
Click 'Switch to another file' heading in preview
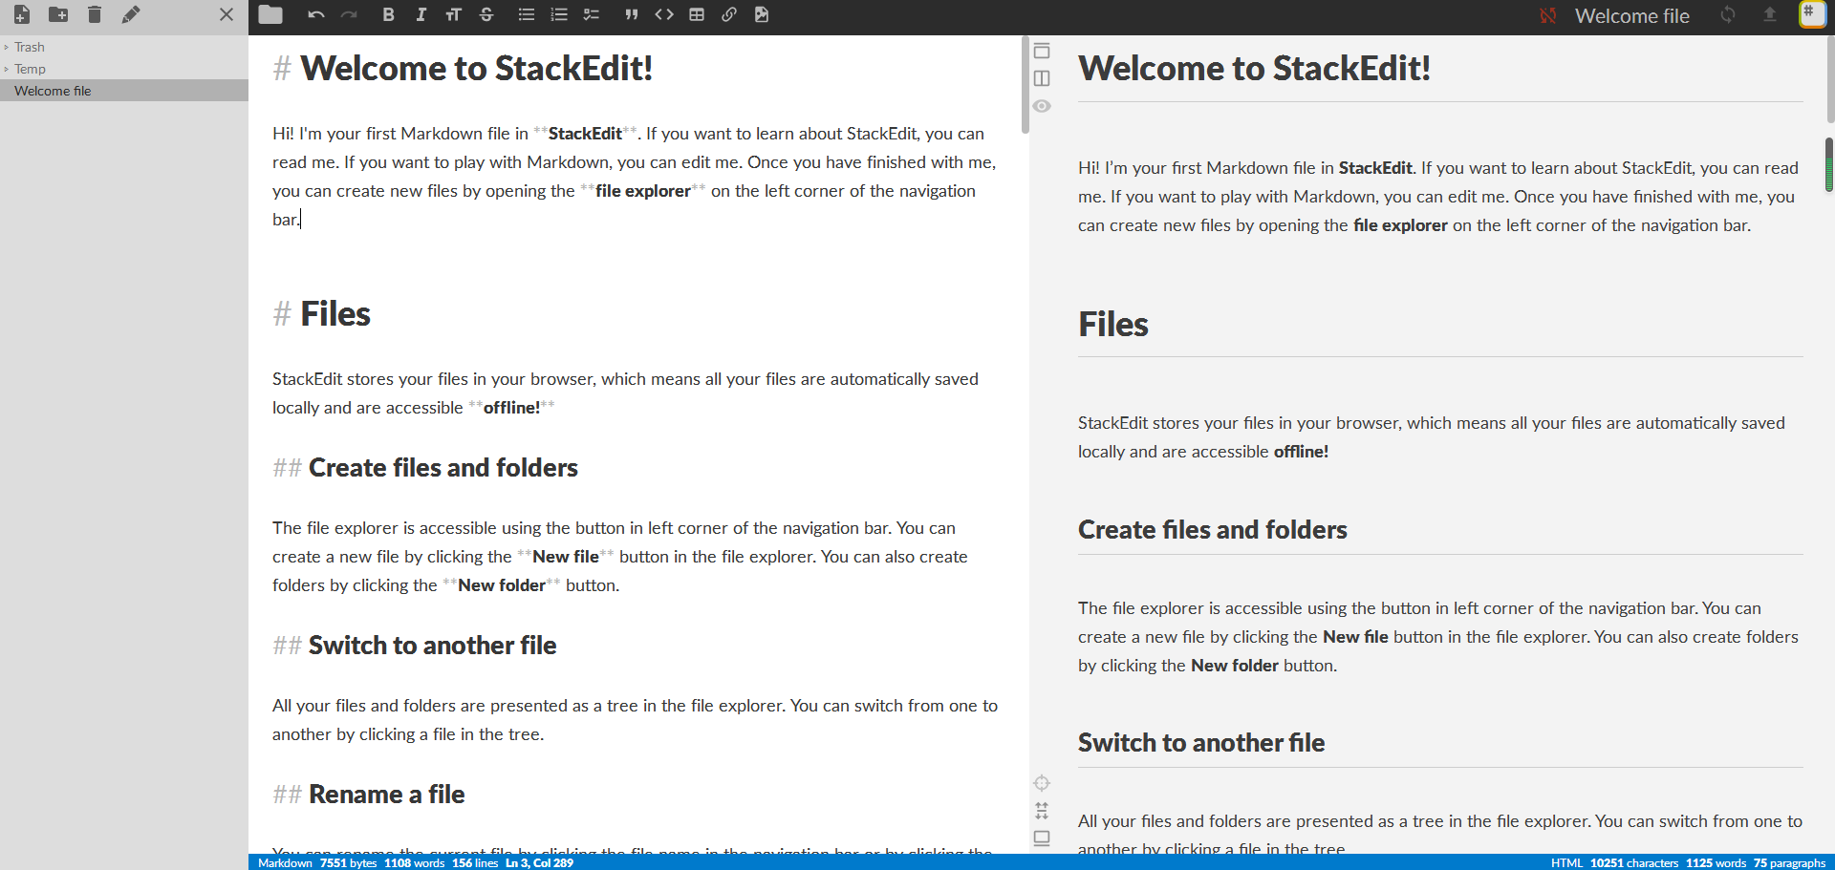1201,743
